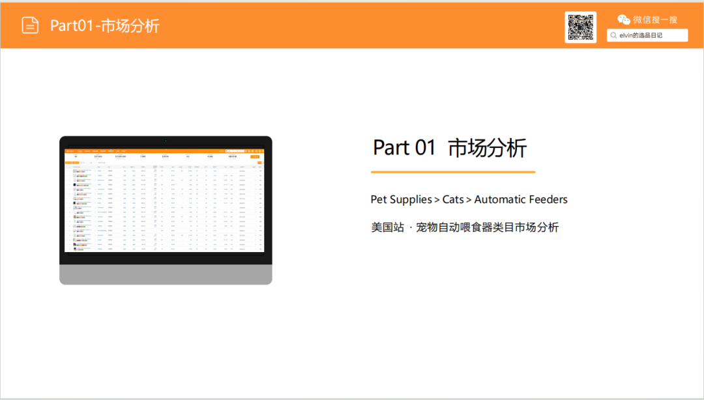This screenshot has width=704, height=400.
Task: Click the 'Part01-市场分析' header title
Action: pos(104,25)
